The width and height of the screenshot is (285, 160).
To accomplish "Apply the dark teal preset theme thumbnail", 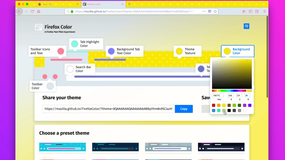I will [116, 147].
